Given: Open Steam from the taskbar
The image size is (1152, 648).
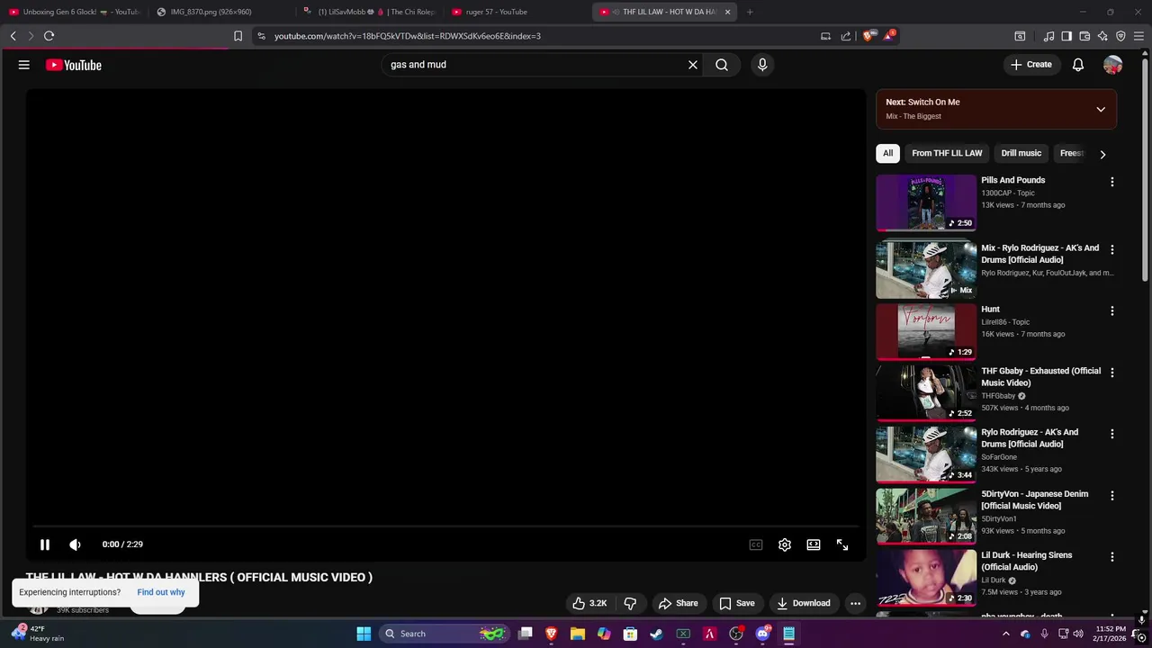Looking at the screenshot, I should 656,634.
